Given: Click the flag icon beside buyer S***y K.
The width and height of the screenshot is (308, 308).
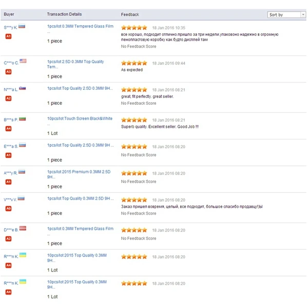Looking at the screenshot, I should click(22, 26).
